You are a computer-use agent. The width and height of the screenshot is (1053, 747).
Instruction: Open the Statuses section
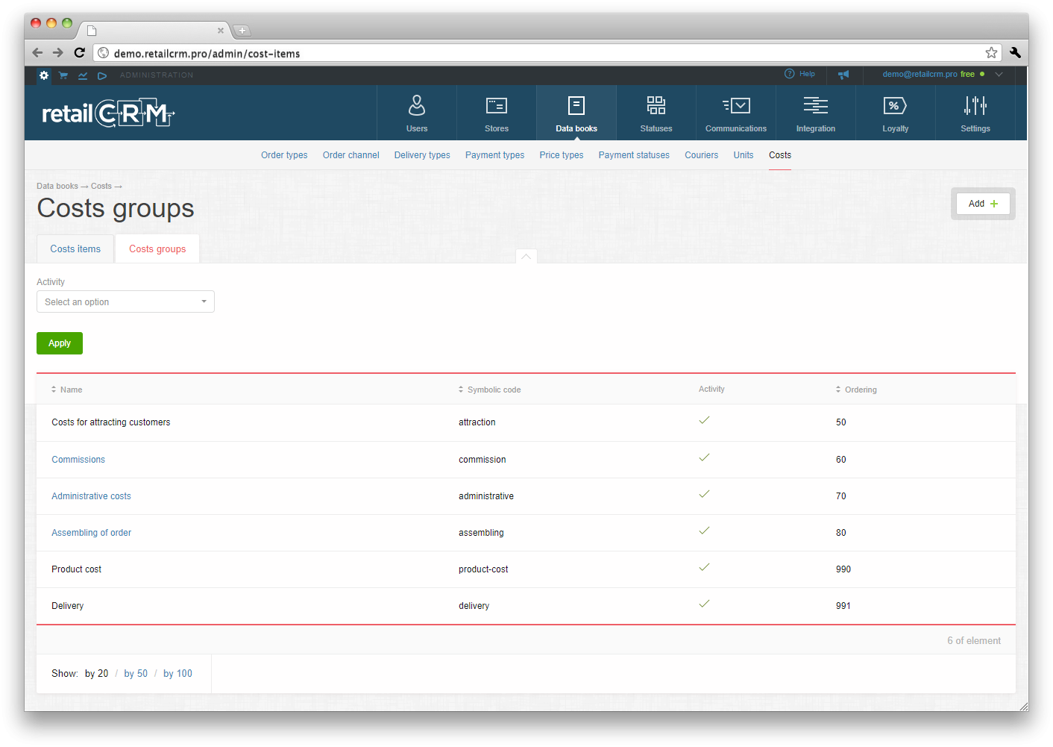click(x=656, y=113)
